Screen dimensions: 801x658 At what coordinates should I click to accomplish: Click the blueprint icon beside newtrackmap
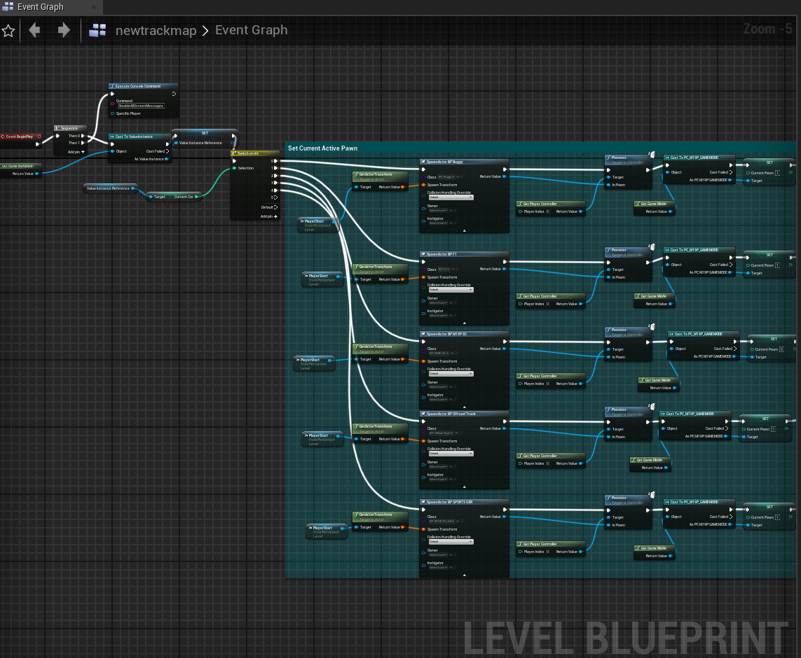click(97, 31)
